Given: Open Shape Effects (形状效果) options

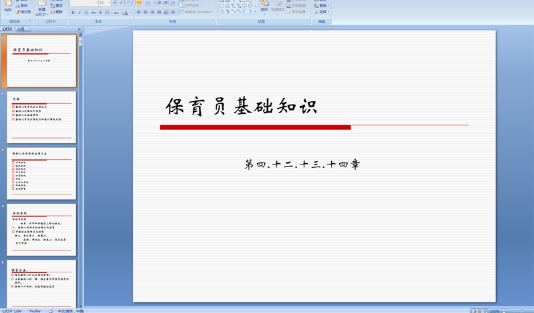Looking at the screenshot, I should point(298,12).
